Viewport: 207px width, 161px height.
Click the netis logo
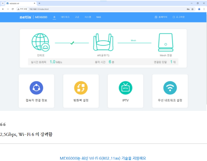(x=26, y=17)
